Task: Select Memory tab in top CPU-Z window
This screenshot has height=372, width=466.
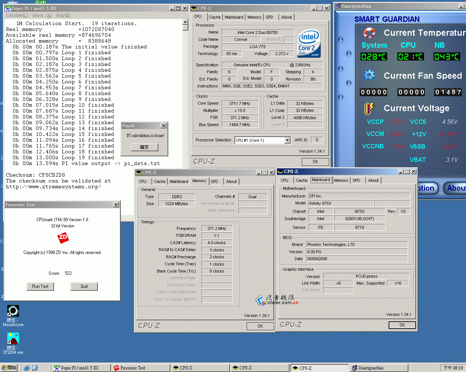Action: [x=254, y=17]
